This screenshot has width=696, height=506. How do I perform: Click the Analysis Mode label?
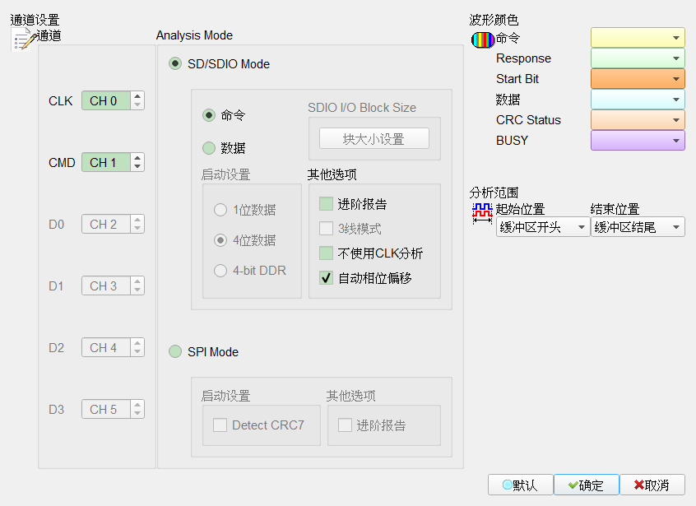194,35
